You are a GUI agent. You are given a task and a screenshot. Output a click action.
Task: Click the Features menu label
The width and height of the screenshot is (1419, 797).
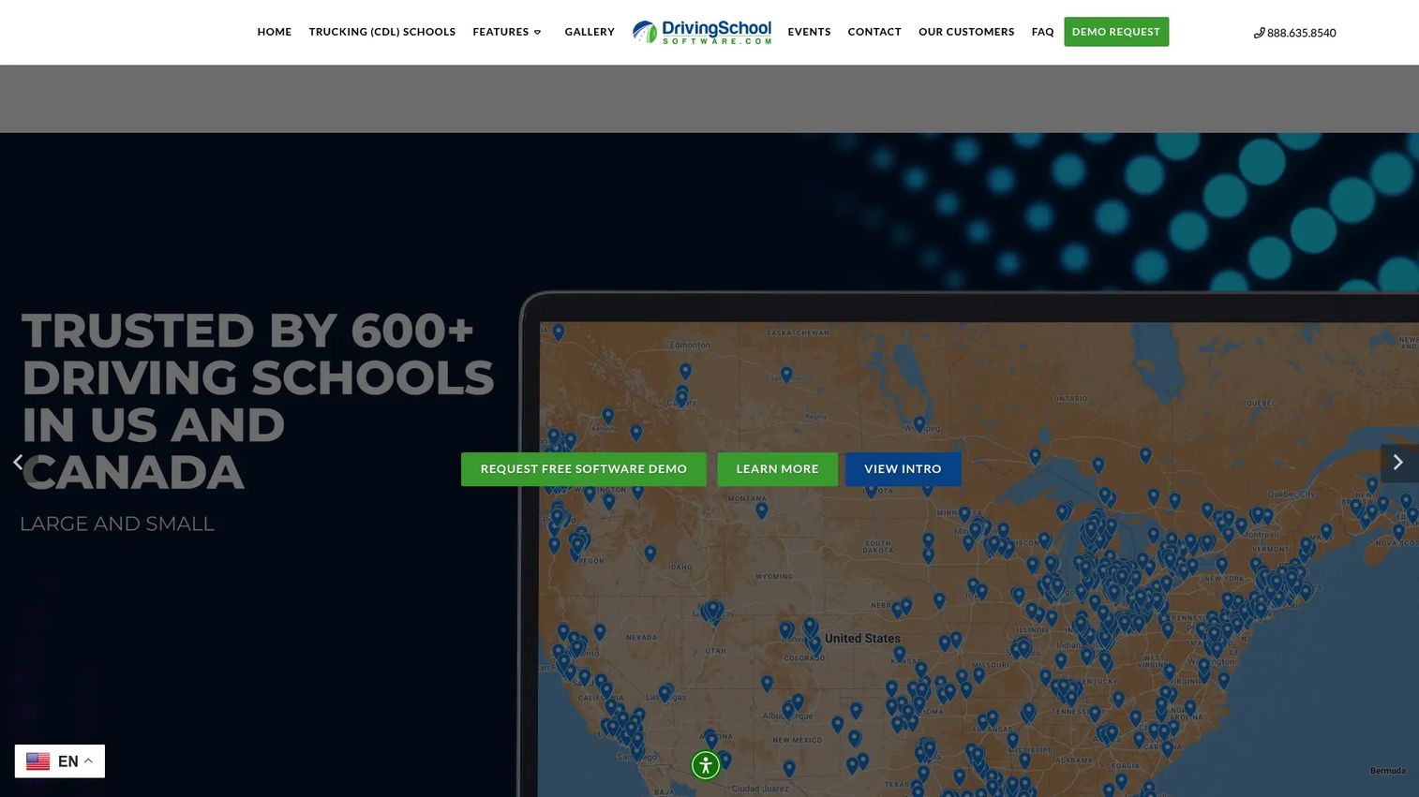500,32
